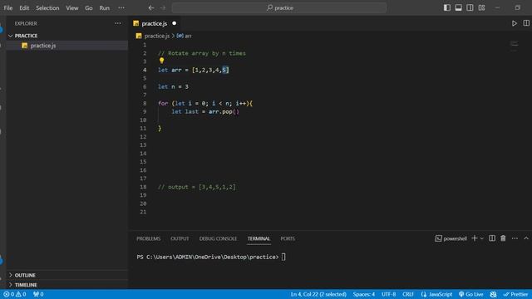Switch to the OUTPUT panel tab
The width and height of the screenshot is (532, 299).
coord(180,238)
